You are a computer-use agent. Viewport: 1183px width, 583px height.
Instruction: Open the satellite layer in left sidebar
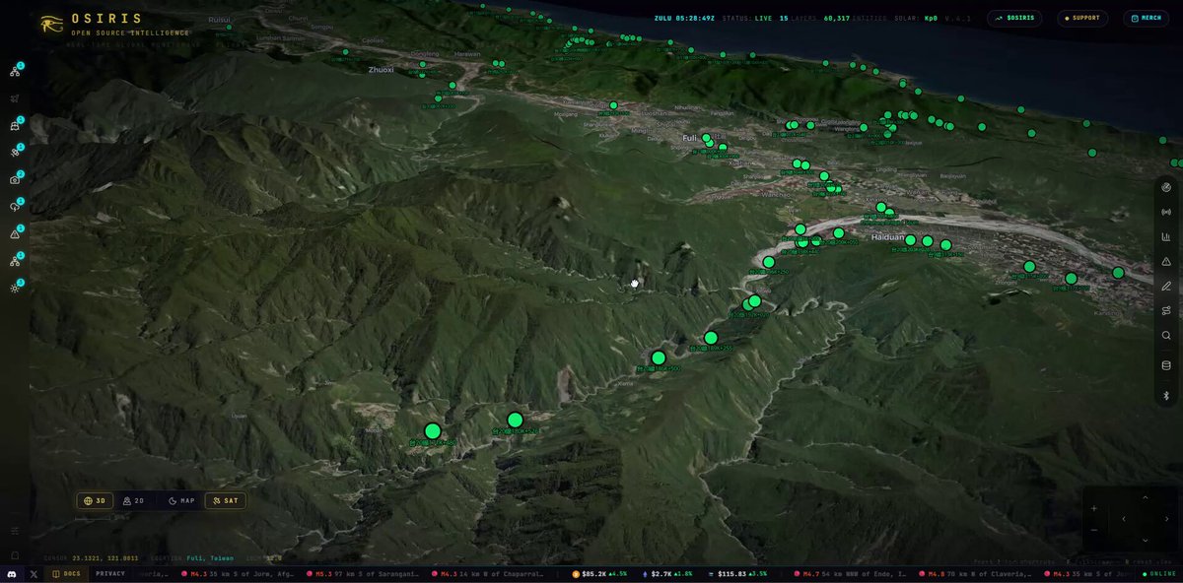tap(15, 153)
